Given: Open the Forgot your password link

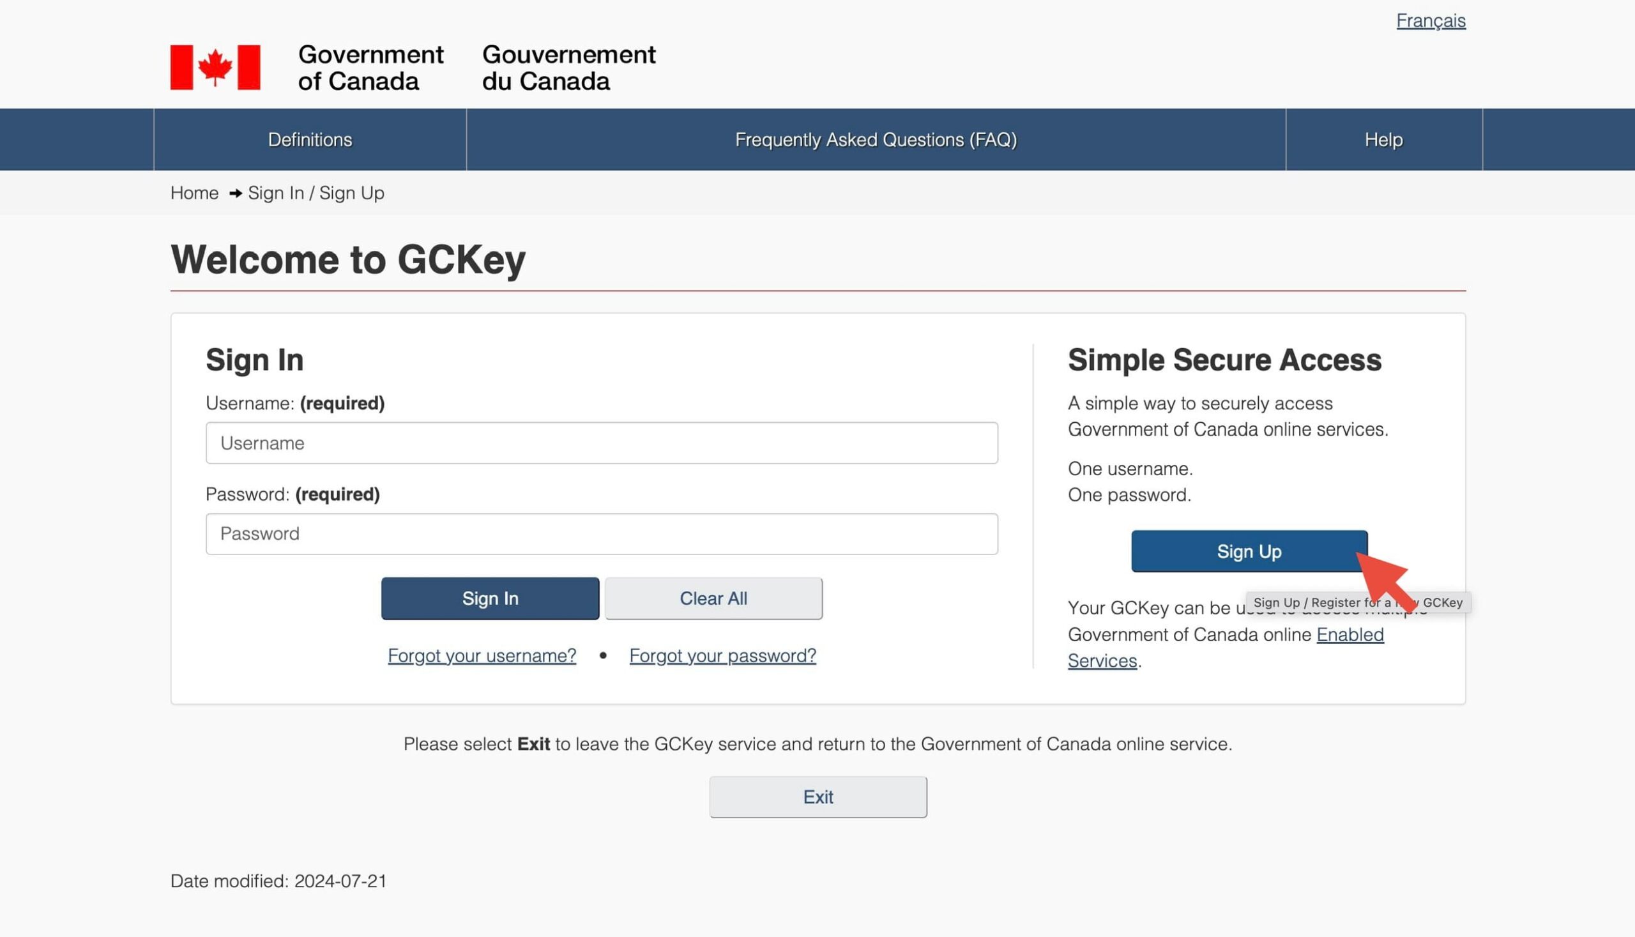Looking at the screenshot, I should (x=722, y=655).
